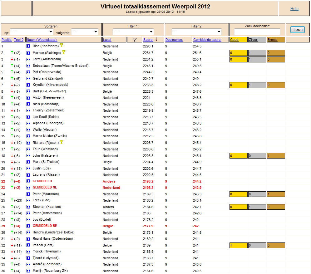Image resolution: width=311 pixels, height=274 pixels.
Task: Click the blue info icon next to Rico (Hoofddorp)
Action: [x=28, y=46]
